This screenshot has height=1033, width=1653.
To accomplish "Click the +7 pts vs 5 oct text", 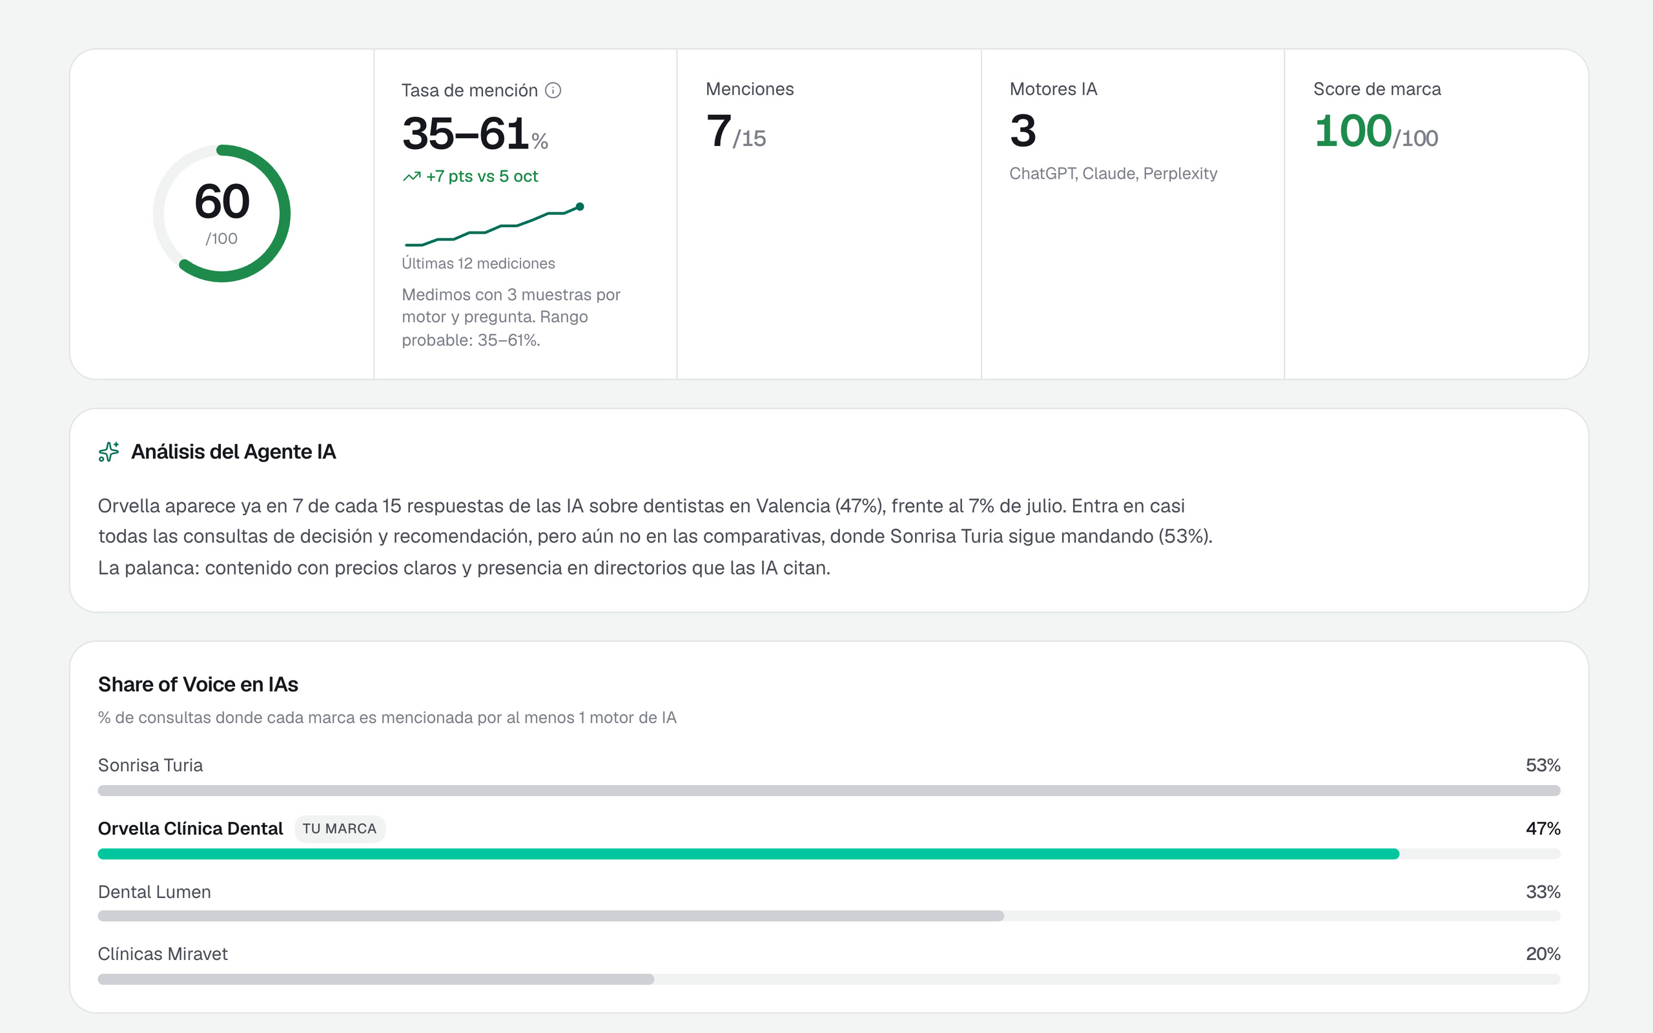I will [482, 176].
